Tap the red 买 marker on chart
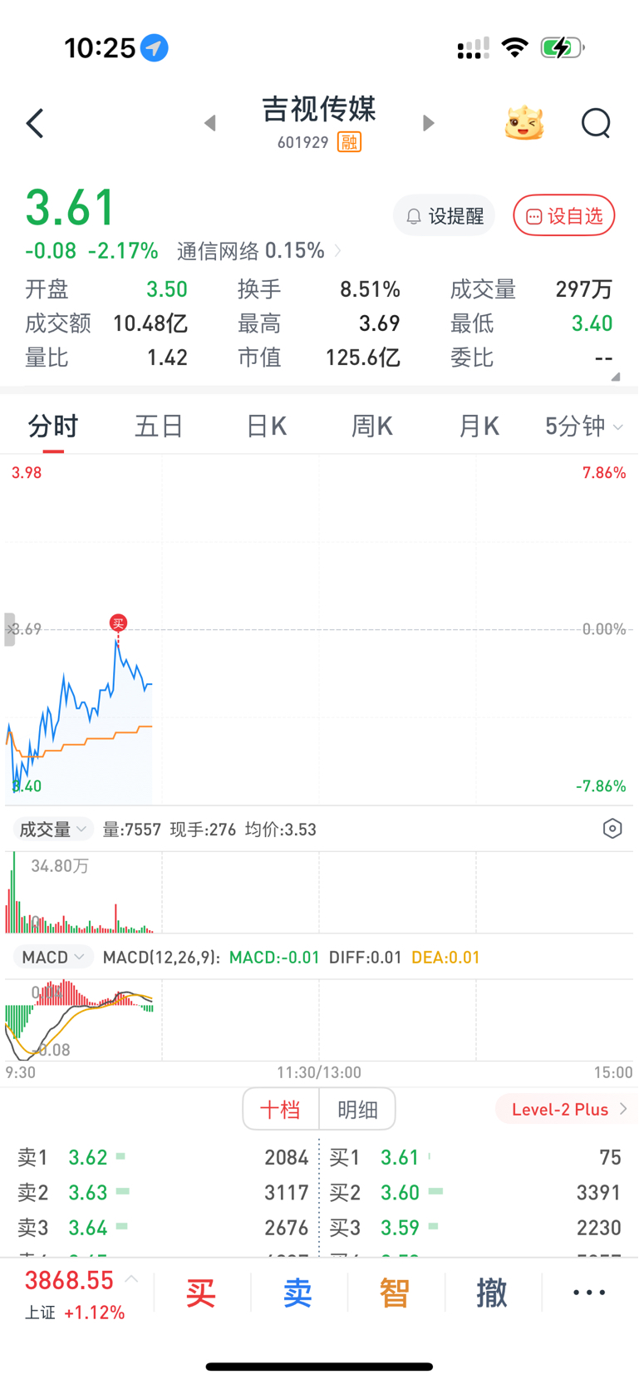 tap(118, 623)
